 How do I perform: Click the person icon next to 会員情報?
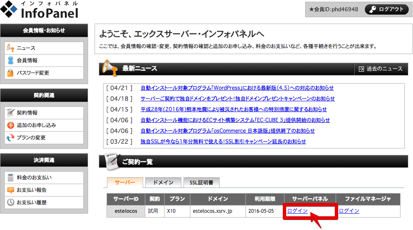coord(11,60)
